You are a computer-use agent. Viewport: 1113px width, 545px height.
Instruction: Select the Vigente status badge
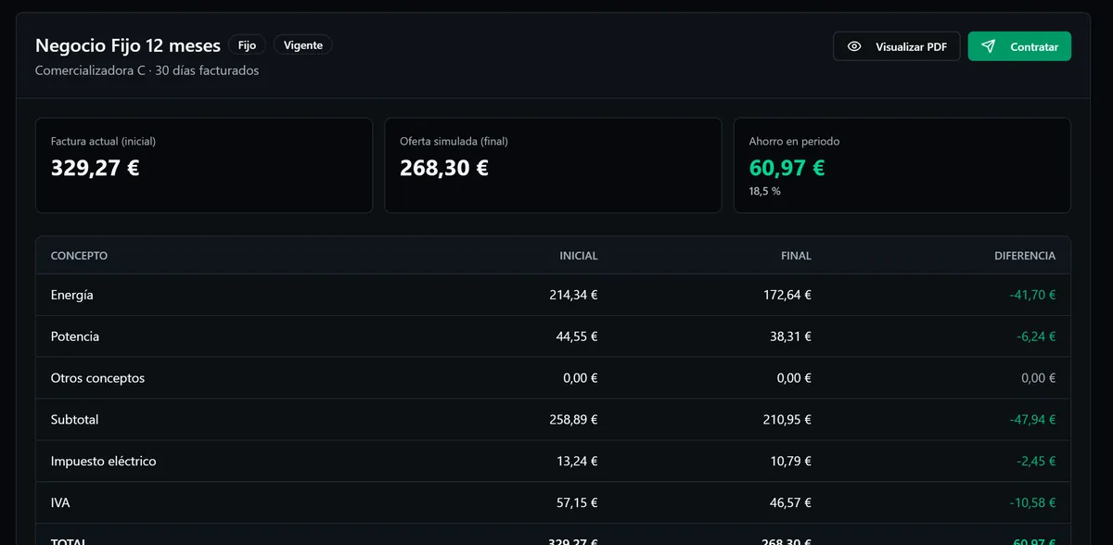[x=303, y=44]
